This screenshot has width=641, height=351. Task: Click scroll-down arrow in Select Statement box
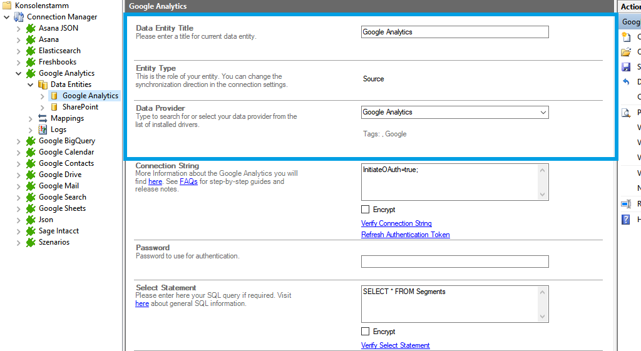coord(542,316)
